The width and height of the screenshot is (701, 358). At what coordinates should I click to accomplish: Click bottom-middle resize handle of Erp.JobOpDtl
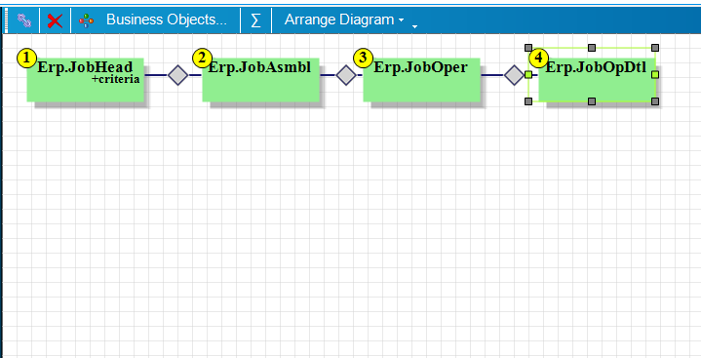[x=592, y=101]
